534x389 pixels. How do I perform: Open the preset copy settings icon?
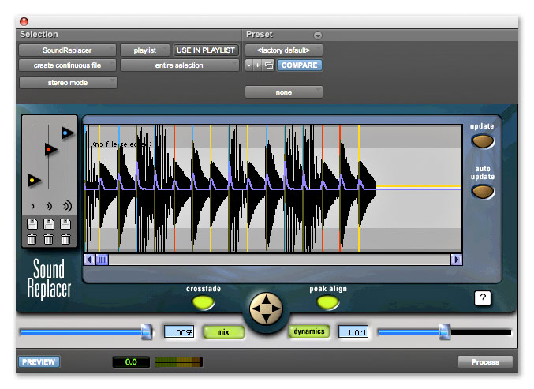(x=268, y=65)
